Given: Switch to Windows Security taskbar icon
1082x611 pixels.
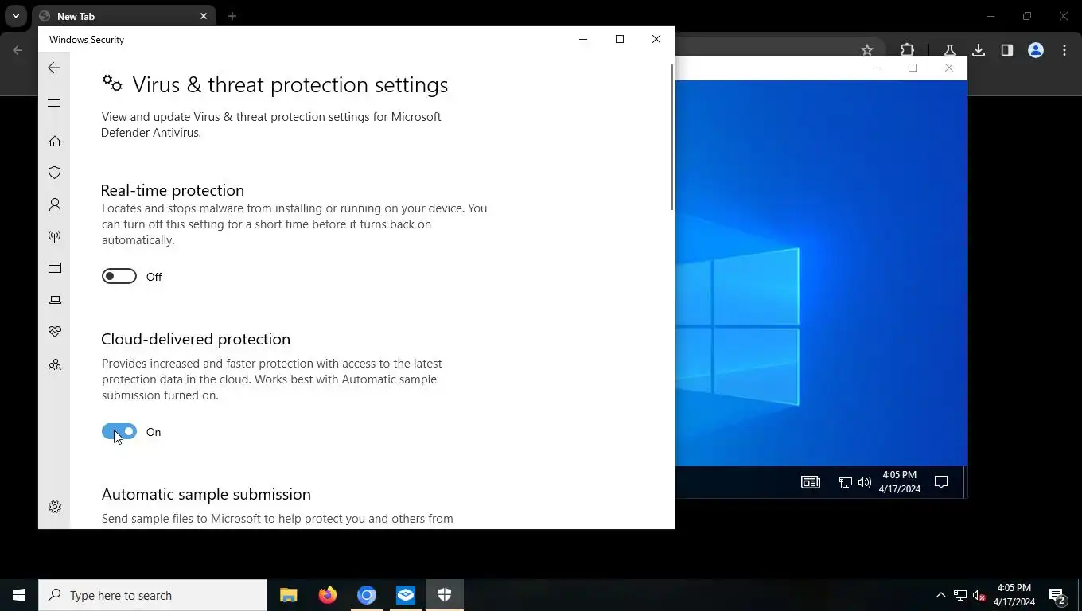Looking at the screenshot, I should point(444,595).
